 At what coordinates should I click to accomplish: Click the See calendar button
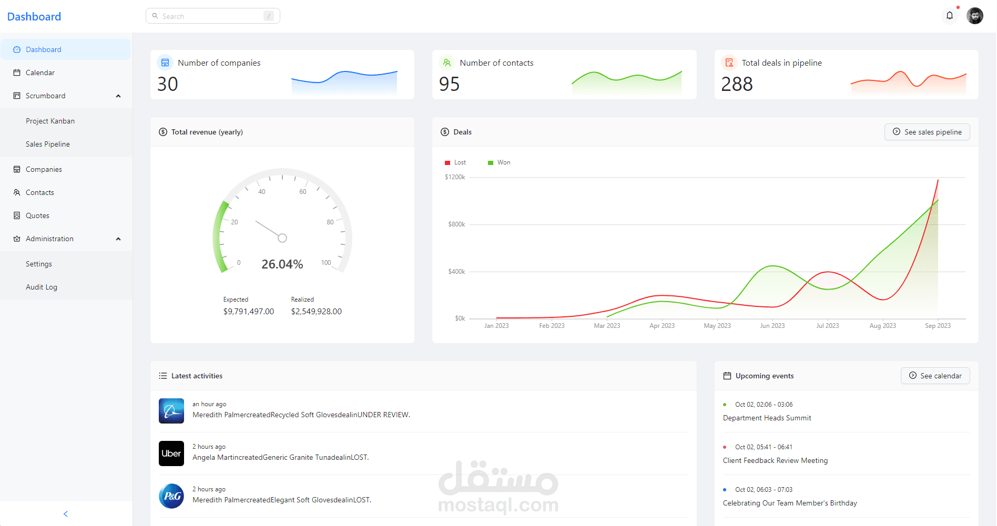[x=935, y=376]
